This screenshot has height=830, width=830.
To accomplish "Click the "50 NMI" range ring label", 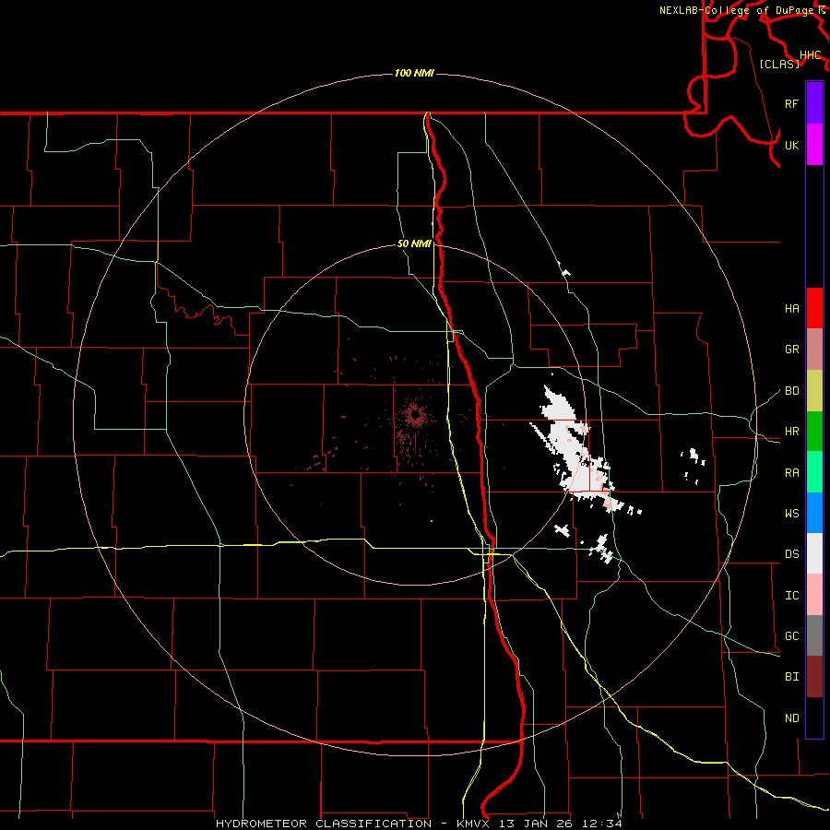I will [x=414, y=243].
